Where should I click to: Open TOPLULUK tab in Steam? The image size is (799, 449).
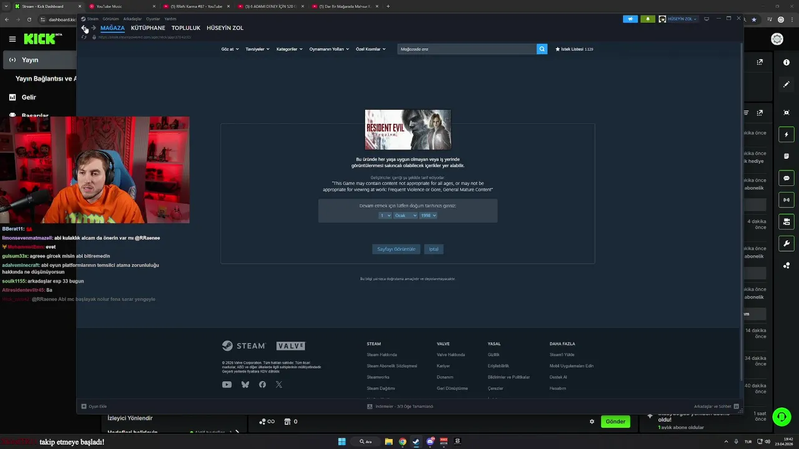tap(186, 28)
